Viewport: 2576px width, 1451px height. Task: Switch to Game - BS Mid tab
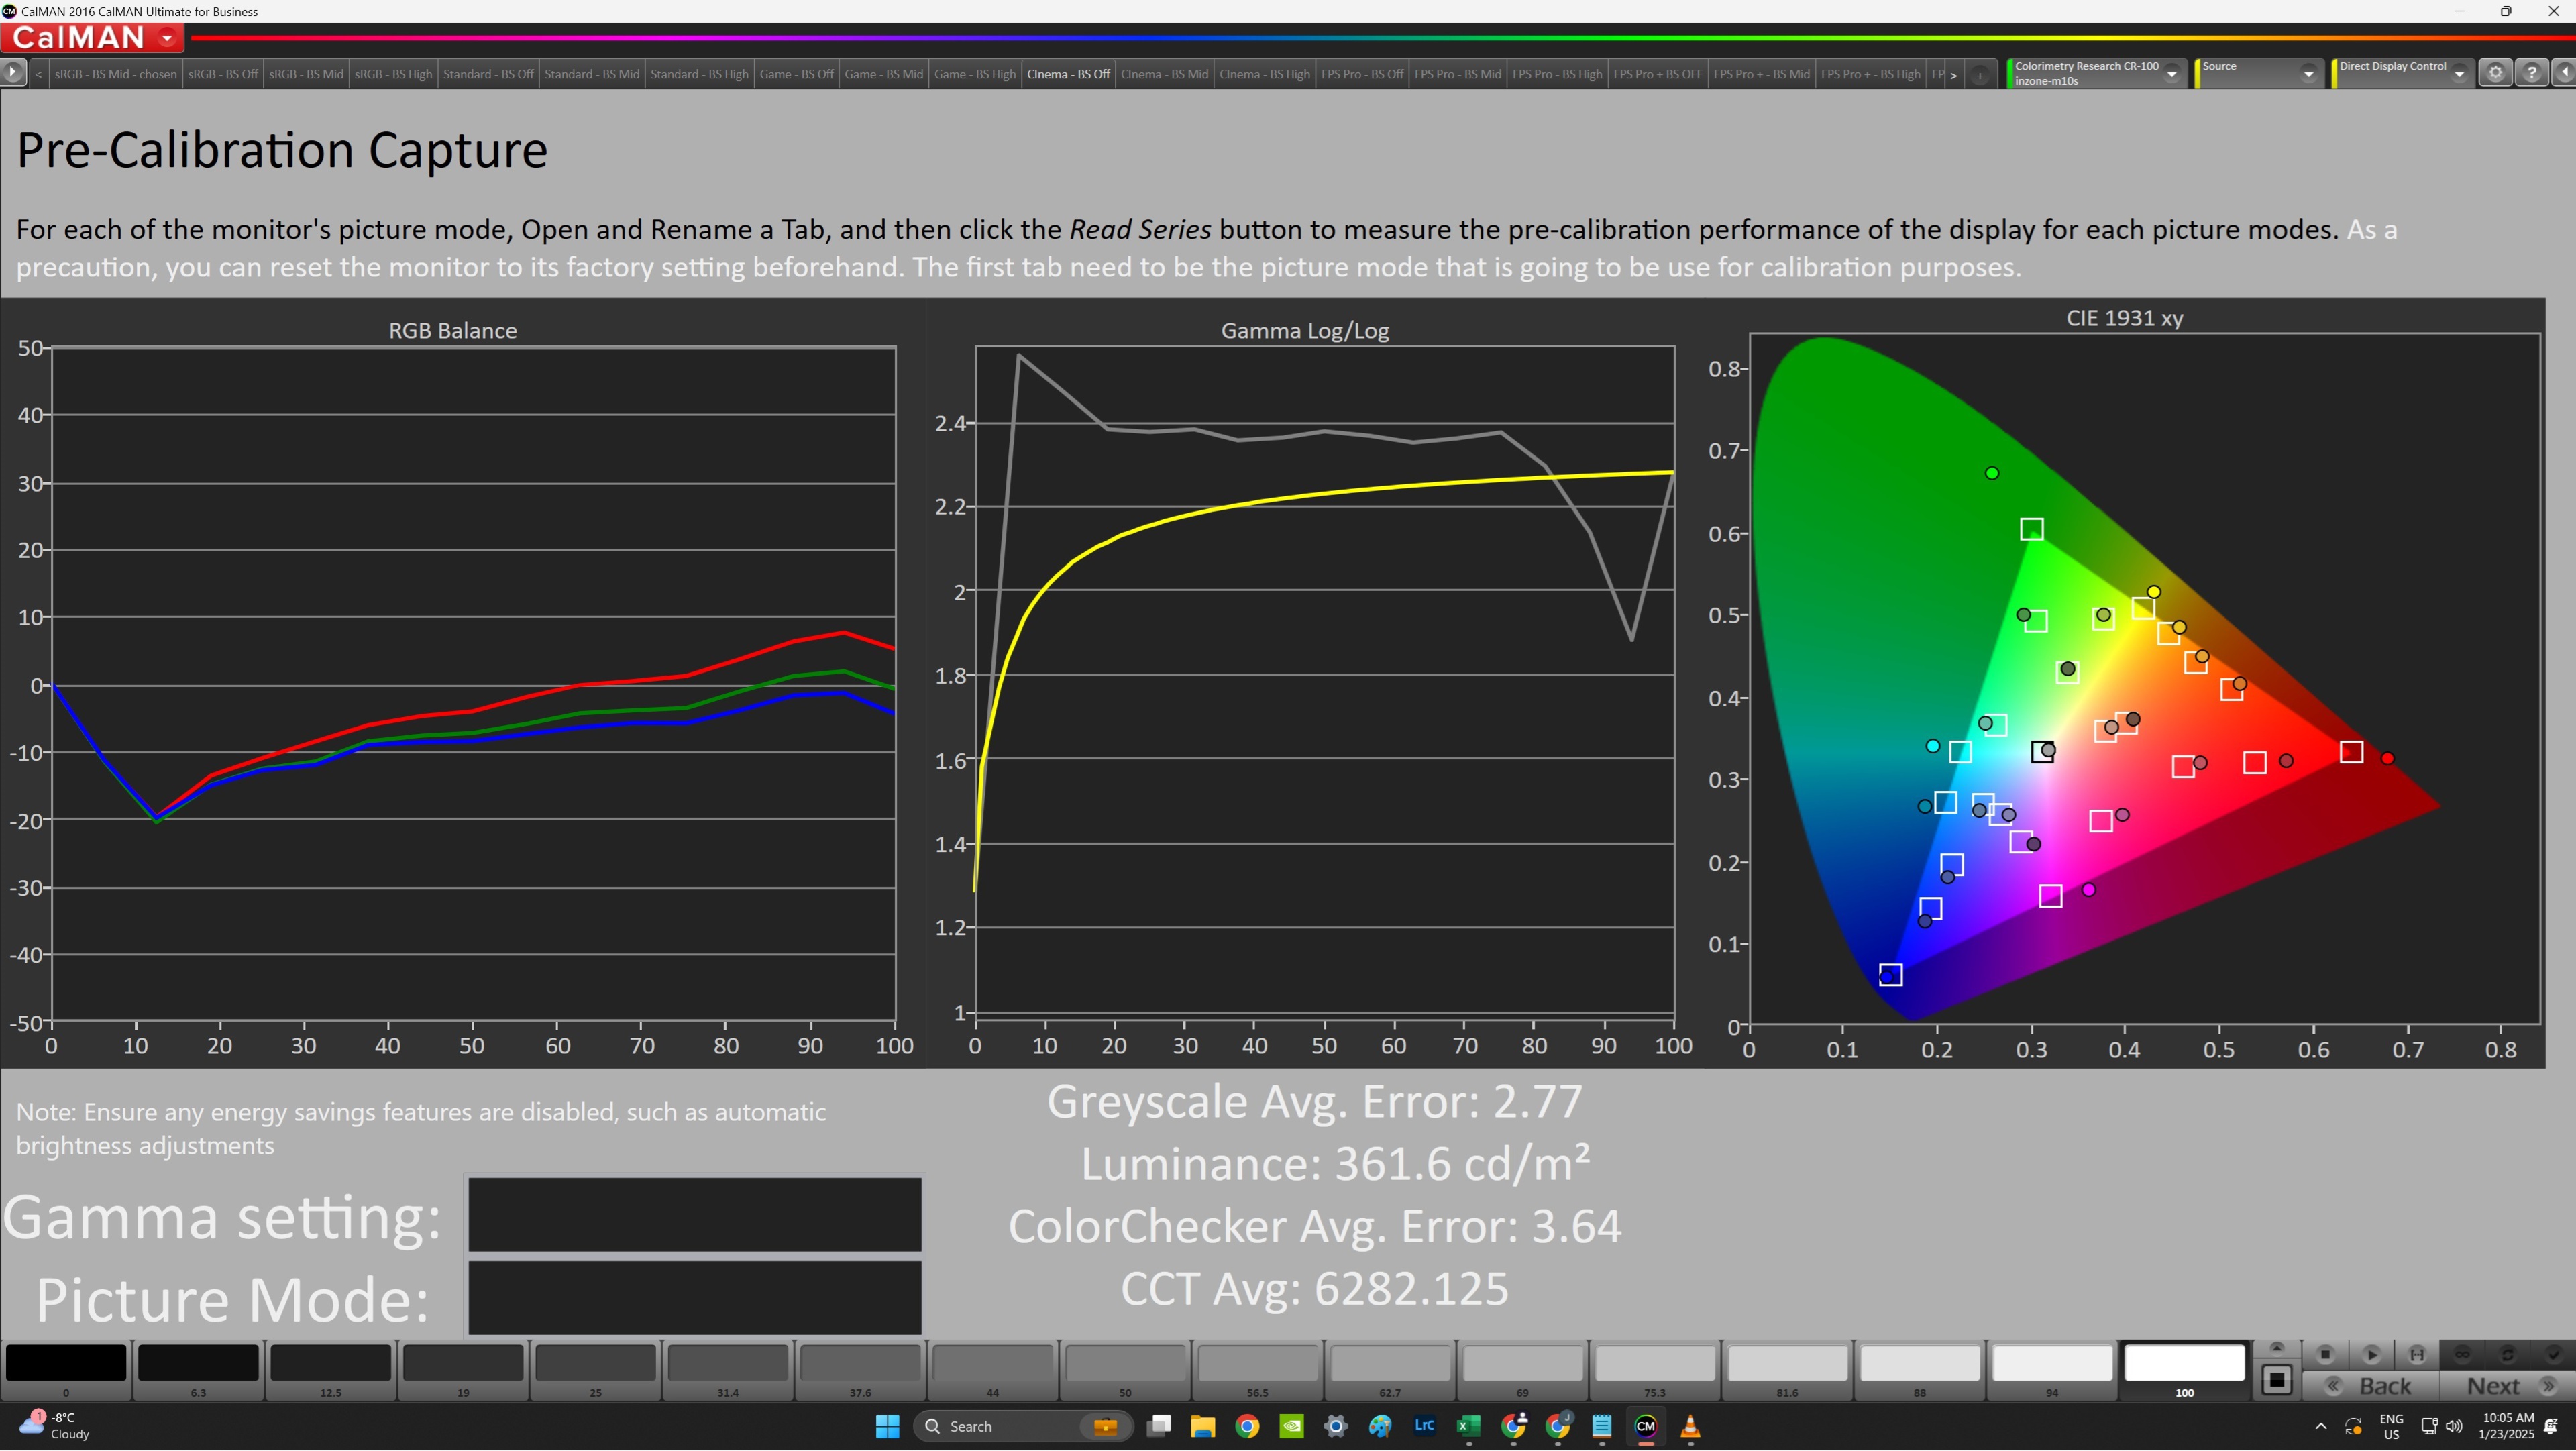tap(883, 74)
